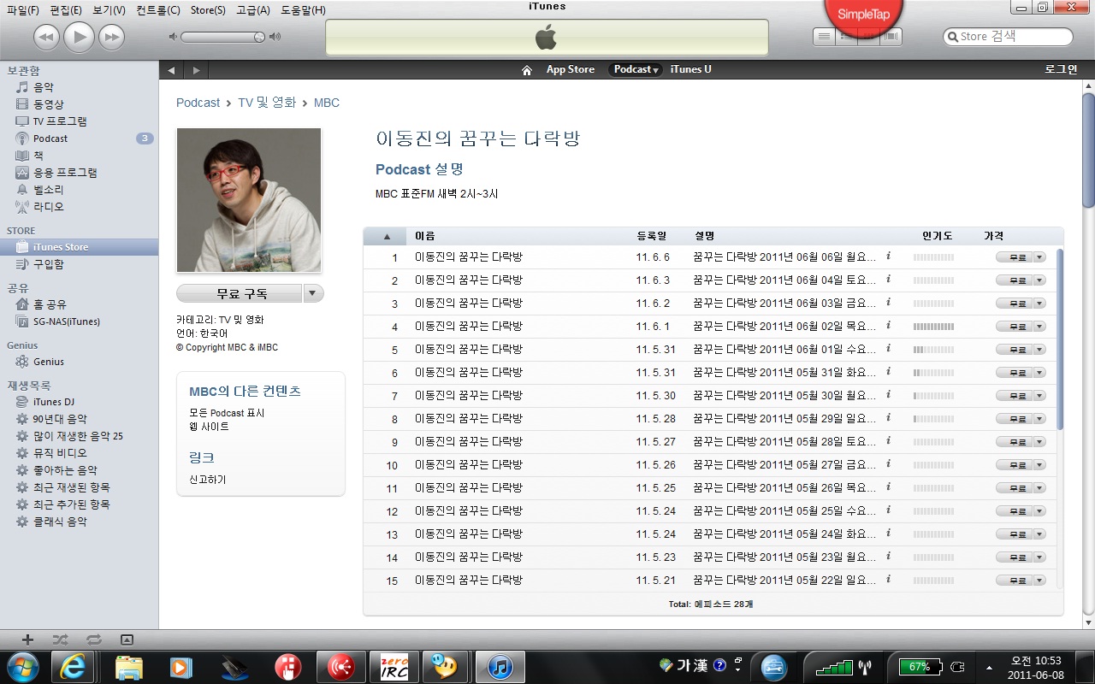
Task: Click the volume slider knob
Action: pos(259,37)
